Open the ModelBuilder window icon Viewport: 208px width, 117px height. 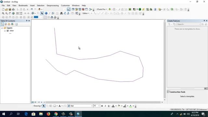[91, 9]
